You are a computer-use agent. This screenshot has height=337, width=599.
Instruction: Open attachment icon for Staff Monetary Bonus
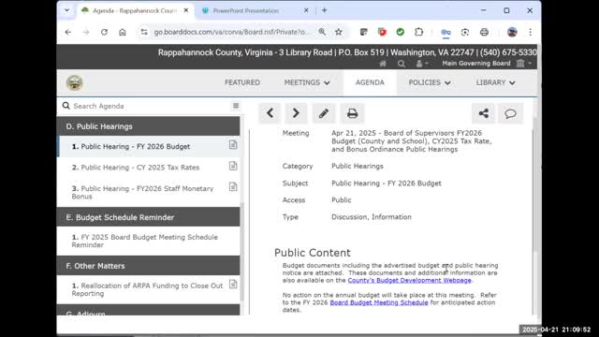coord(233,187)
